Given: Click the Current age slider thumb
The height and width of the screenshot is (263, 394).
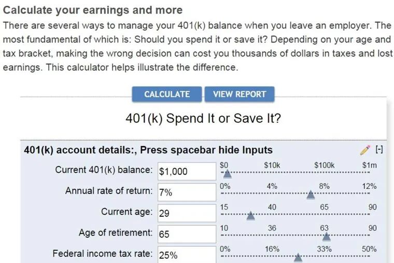Looking at the screenshot, I should click(x=250, y=216).
